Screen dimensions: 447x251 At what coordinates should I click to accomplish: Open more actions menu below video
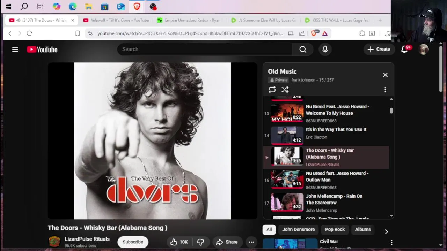251,242
